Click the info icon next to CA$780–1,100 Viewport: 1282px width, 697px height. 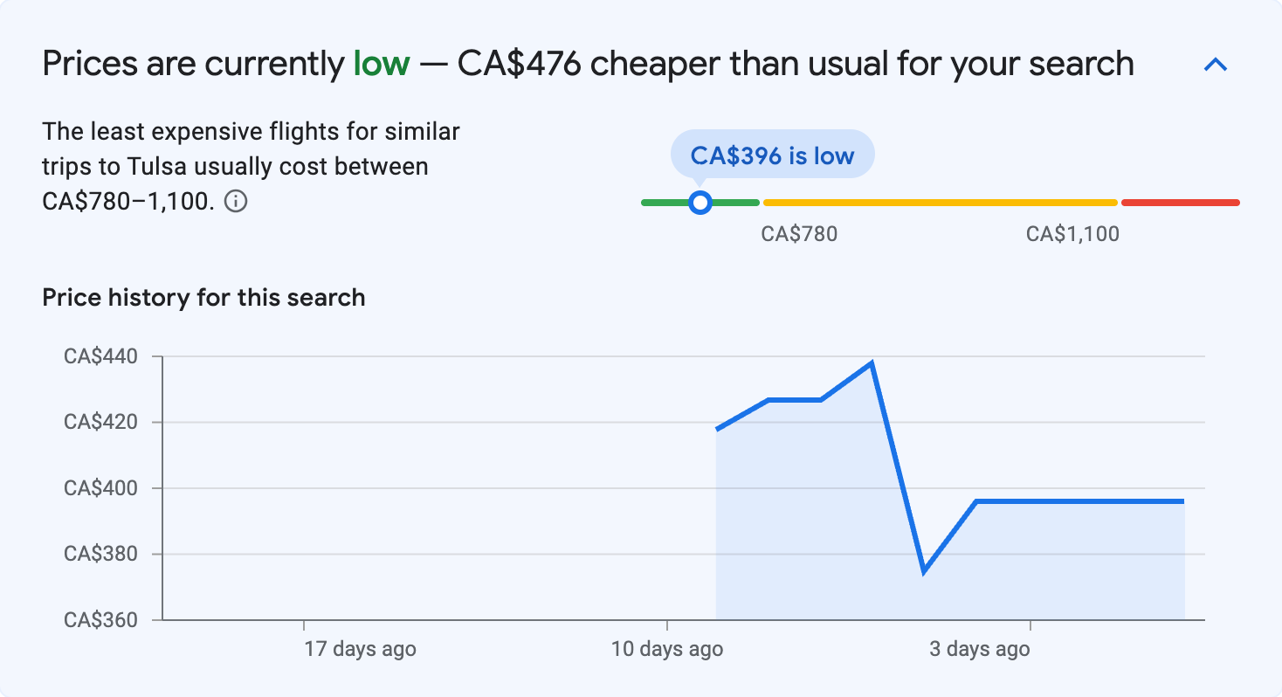tap(236, 202)
